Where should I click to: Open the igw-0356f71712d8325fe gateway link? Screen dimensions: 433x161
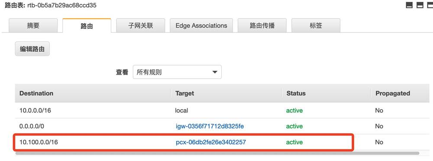coord(210,126)
